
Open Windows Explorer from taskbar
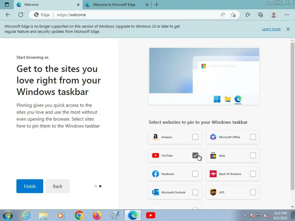point(44,215)
